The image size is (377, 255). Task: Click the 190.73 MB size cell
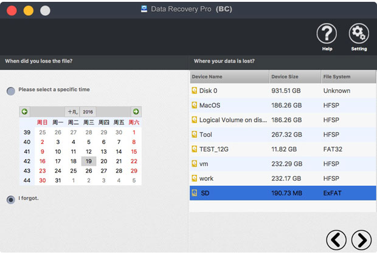286,193
